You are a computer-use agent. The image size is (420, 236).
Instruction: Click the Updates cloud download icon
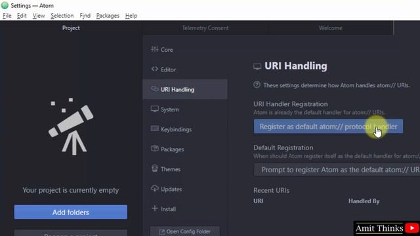pos(155,188)
